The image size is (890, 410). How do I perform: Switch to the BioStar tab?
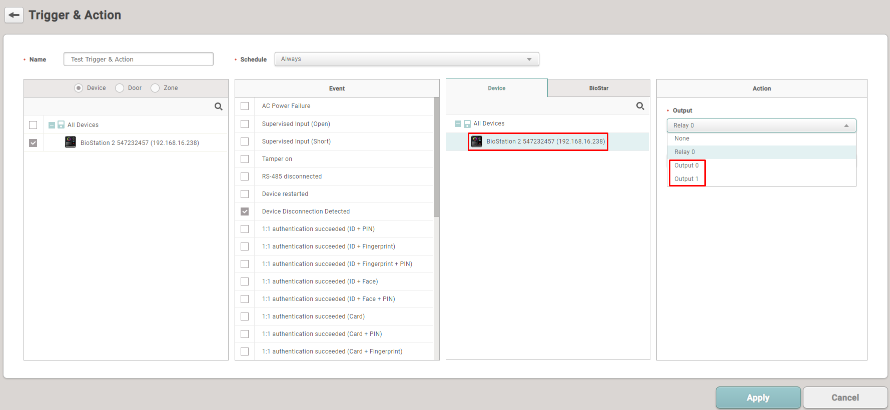pos(598,88)
